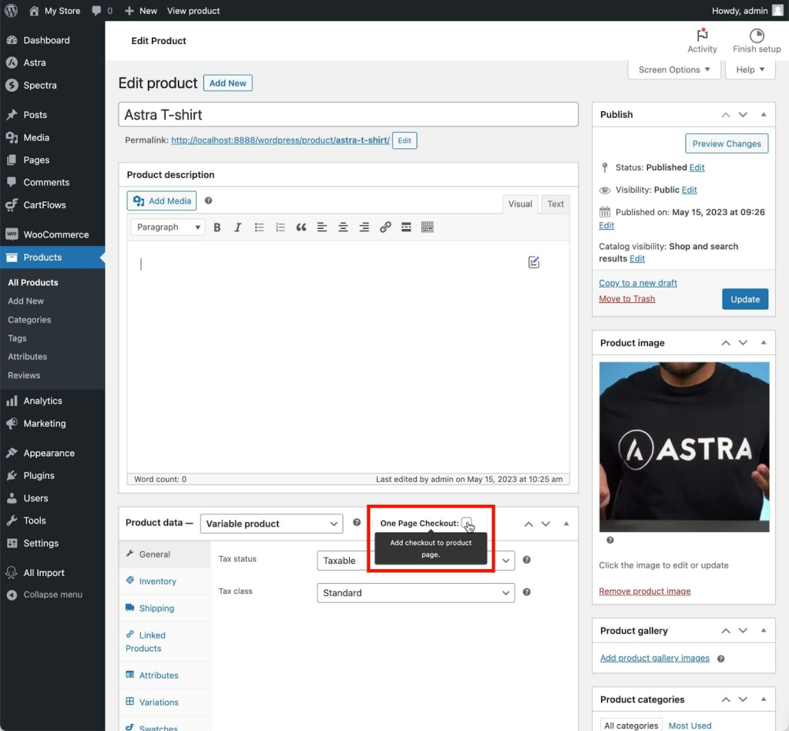Click the Move to Trash link
This screenshot has width=789, height=731.
pos(626,299)
